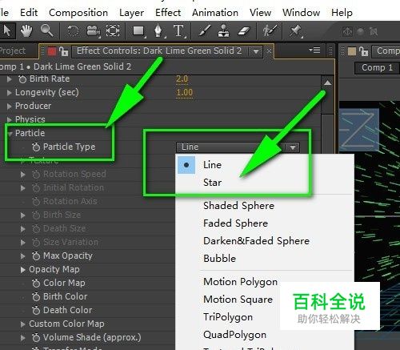Select the Roto Brush tool
400x350 pixels.
[270, 31]
